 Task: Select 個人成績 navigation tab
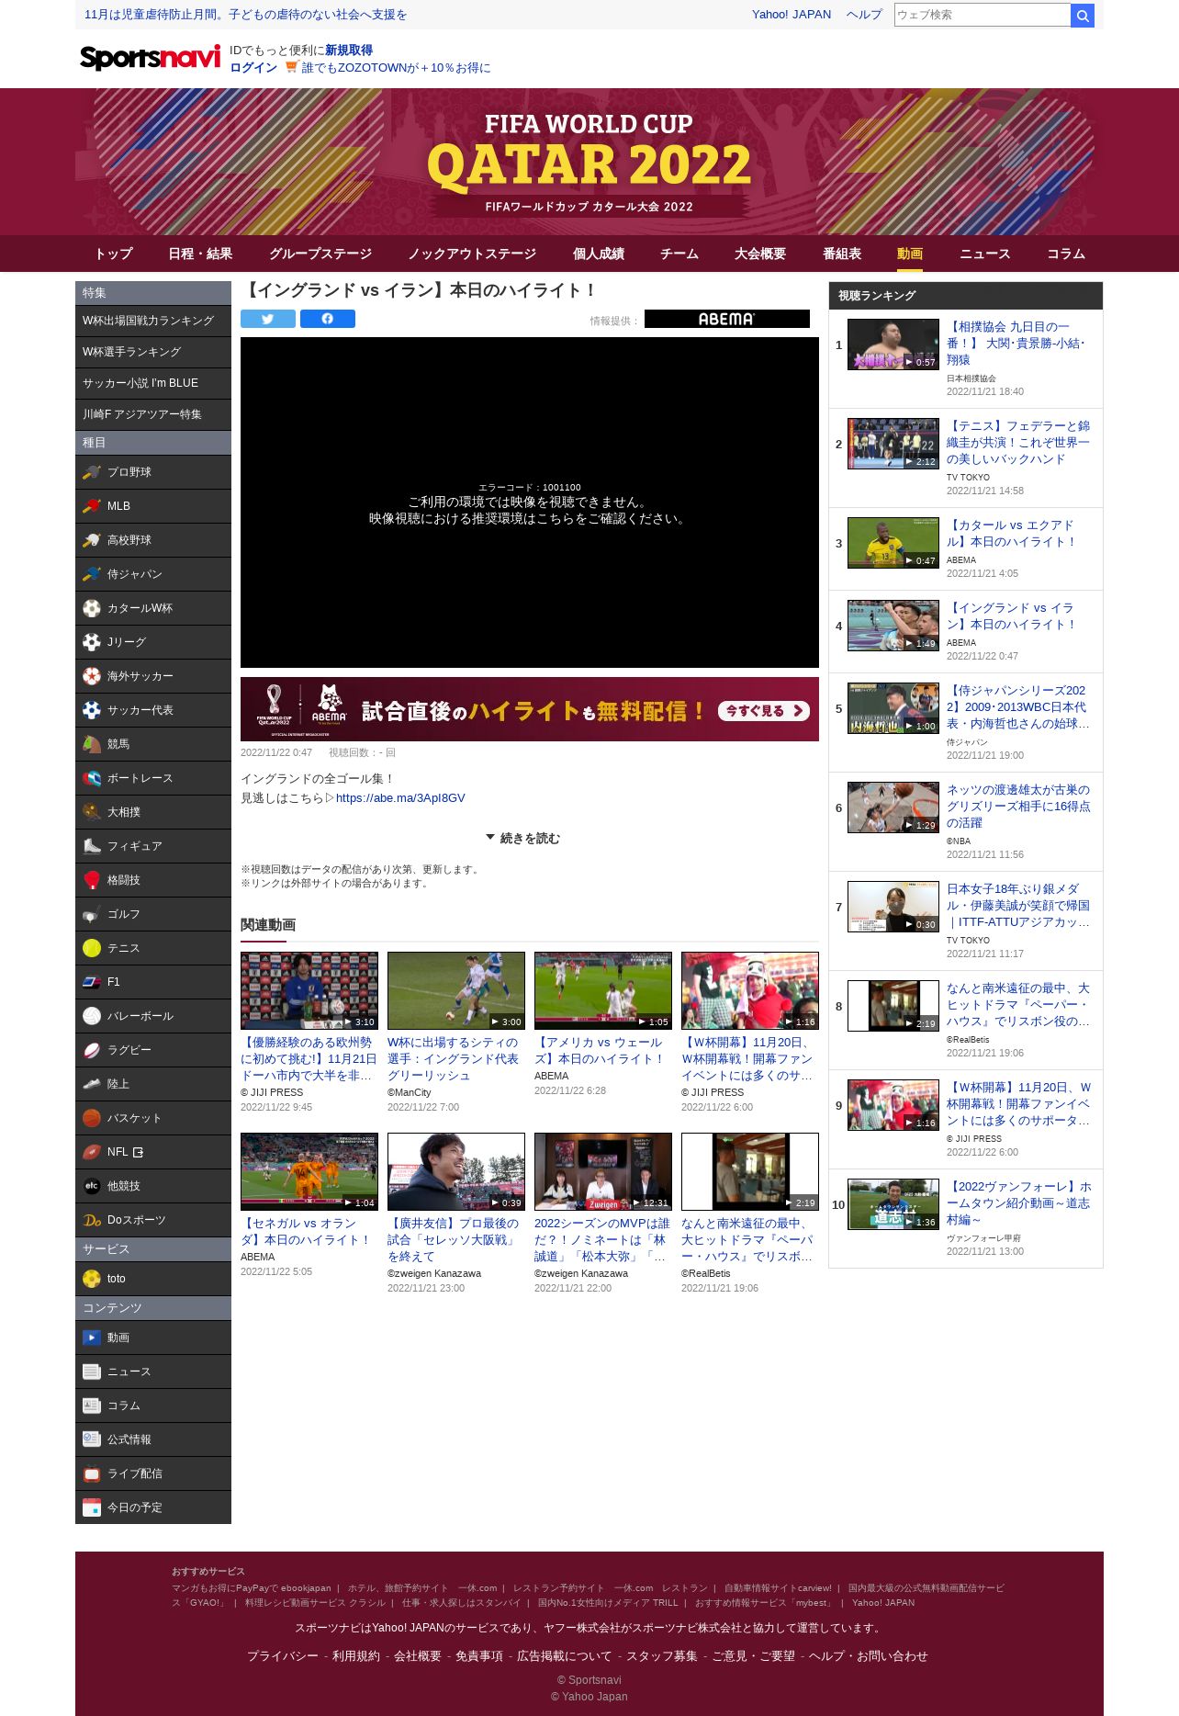[x=599, y=254]
